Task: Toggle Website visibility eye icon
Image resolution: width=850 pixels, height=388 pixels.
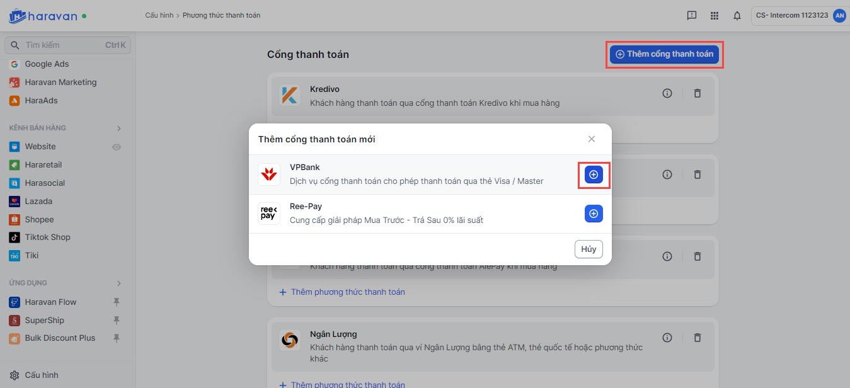Action: click(116, 147)
